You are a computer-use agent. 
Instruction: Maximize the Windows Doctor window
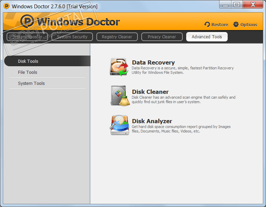(237, 5)
